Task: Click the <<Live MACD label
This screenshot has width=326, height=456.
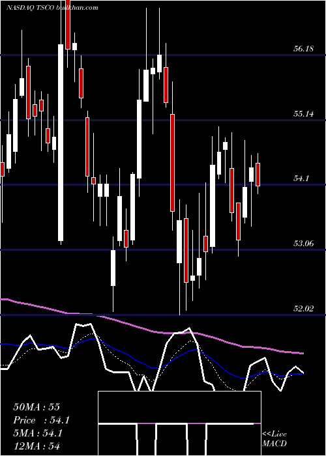Action: (274, 439)
